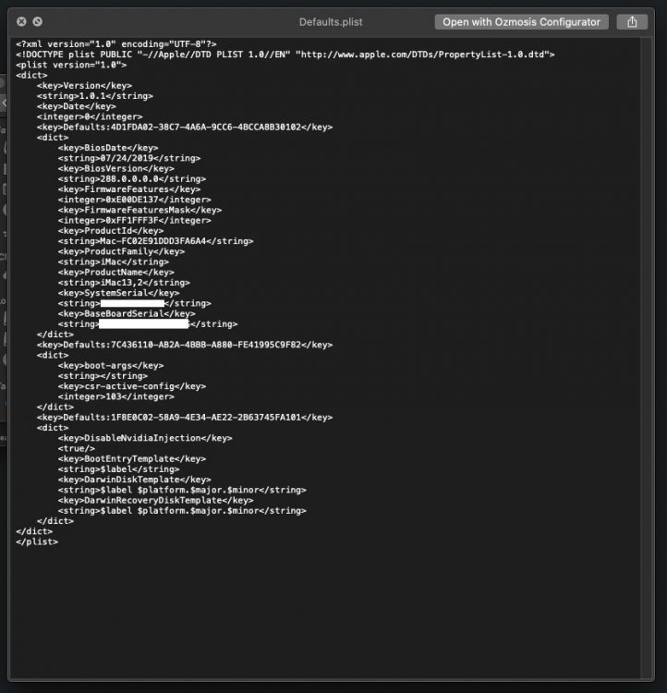Click the FirmwareFeaturesMask key line

click(139, 210)
